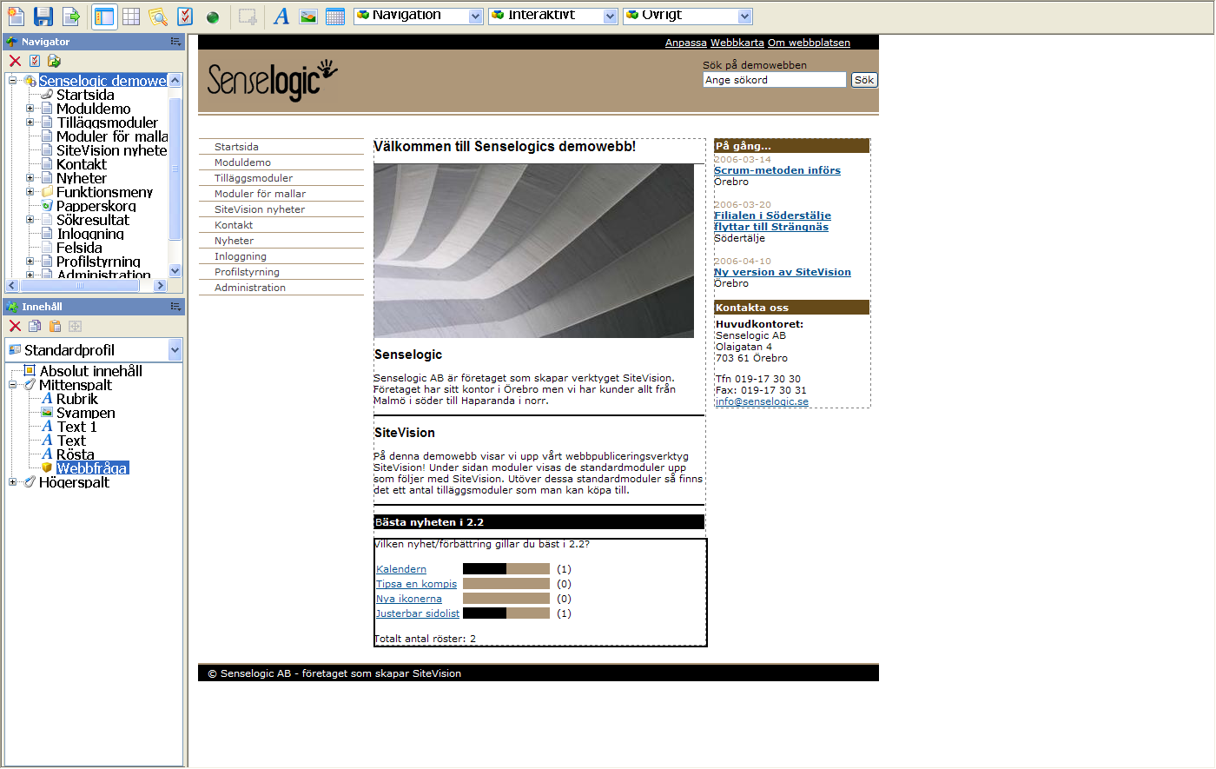Collapse the Senselogic demowebb root node
This screenshot has height=769, width=1216.
(x=13, y=81)
